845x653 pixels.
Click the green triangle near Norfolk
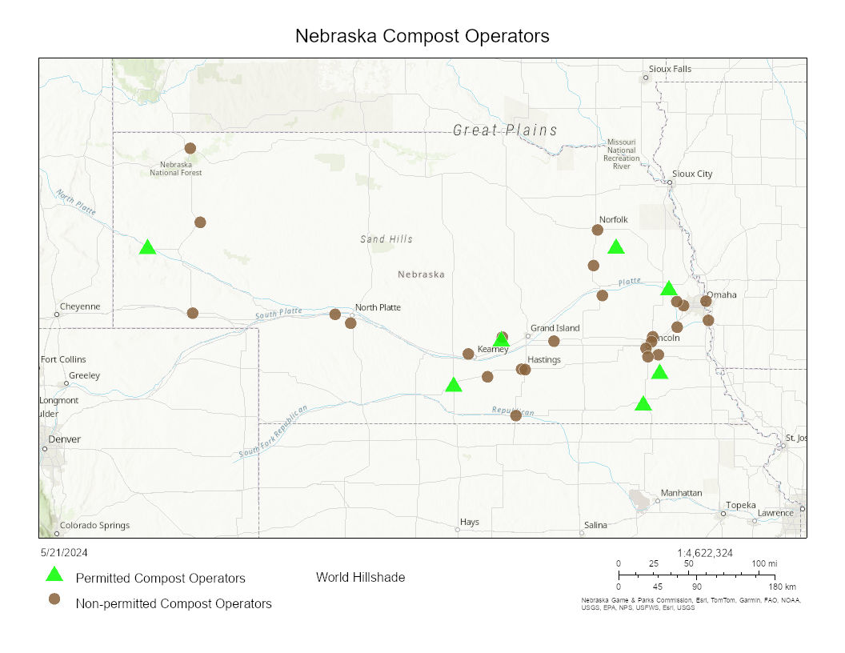[616, 246]
